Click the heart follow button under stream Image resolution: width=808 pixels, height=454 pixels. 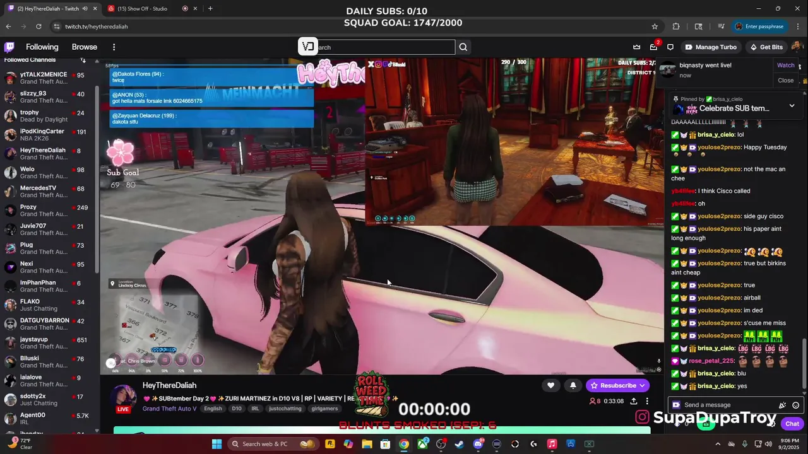point(550,385)
